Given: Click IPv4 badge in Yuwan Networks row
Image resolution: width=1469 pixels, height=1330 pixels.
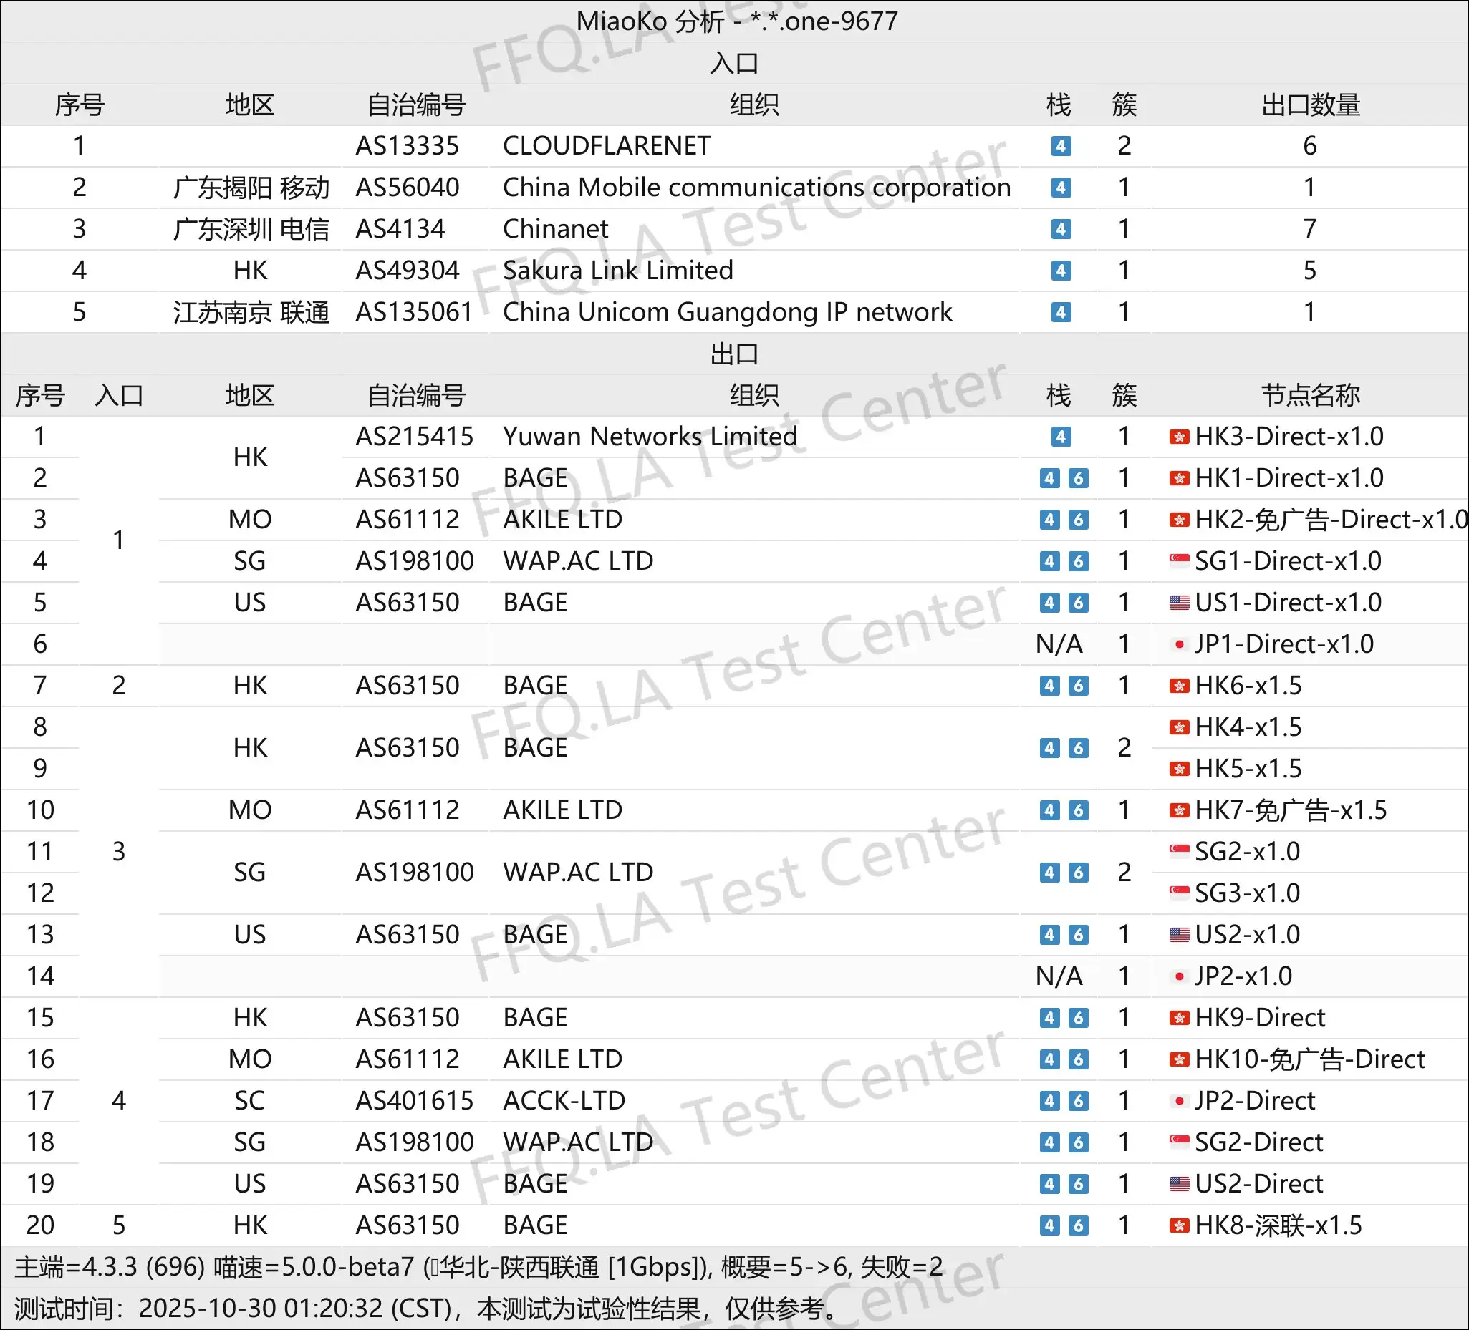Looking at the screenshot, I should click(1060, 437).
